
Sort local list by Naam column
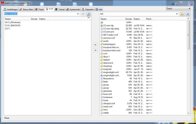coord(8,19)
